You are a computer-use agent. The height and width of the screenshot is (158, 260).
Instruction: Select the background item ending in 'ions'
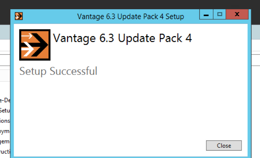coord(5,121)
